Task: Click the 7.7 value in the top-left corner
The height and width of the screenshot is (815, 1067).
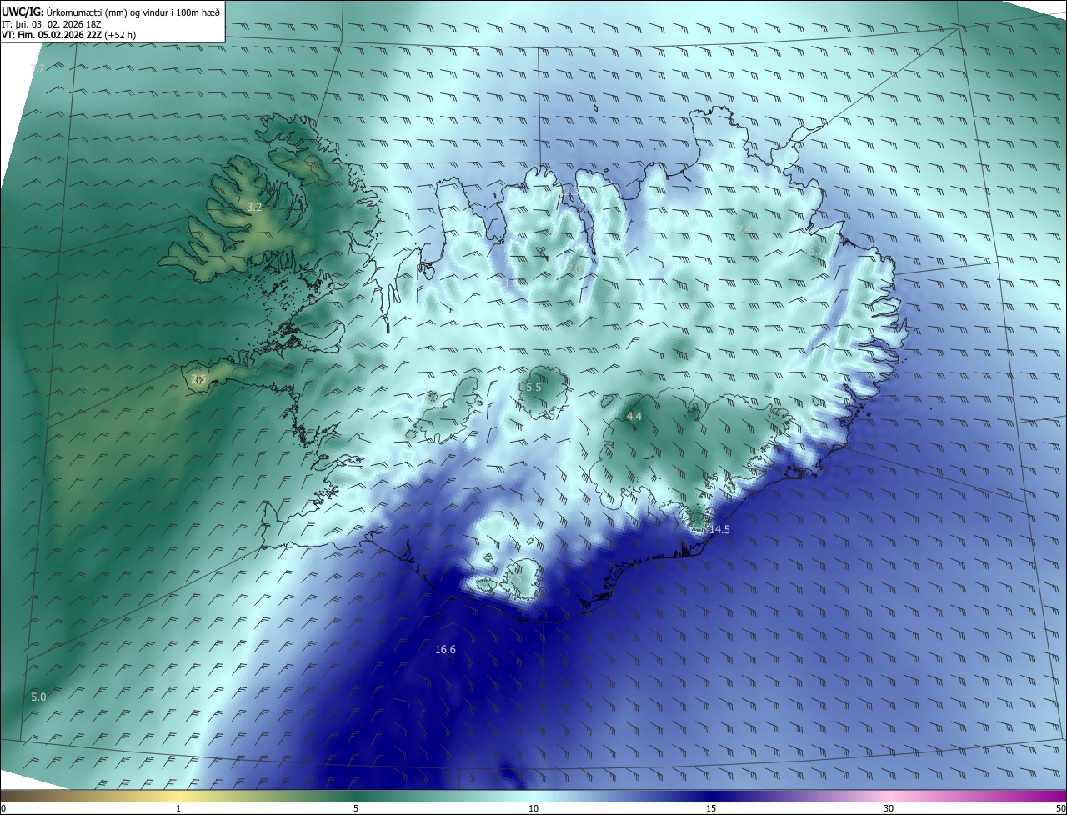Action: point(38,69)
